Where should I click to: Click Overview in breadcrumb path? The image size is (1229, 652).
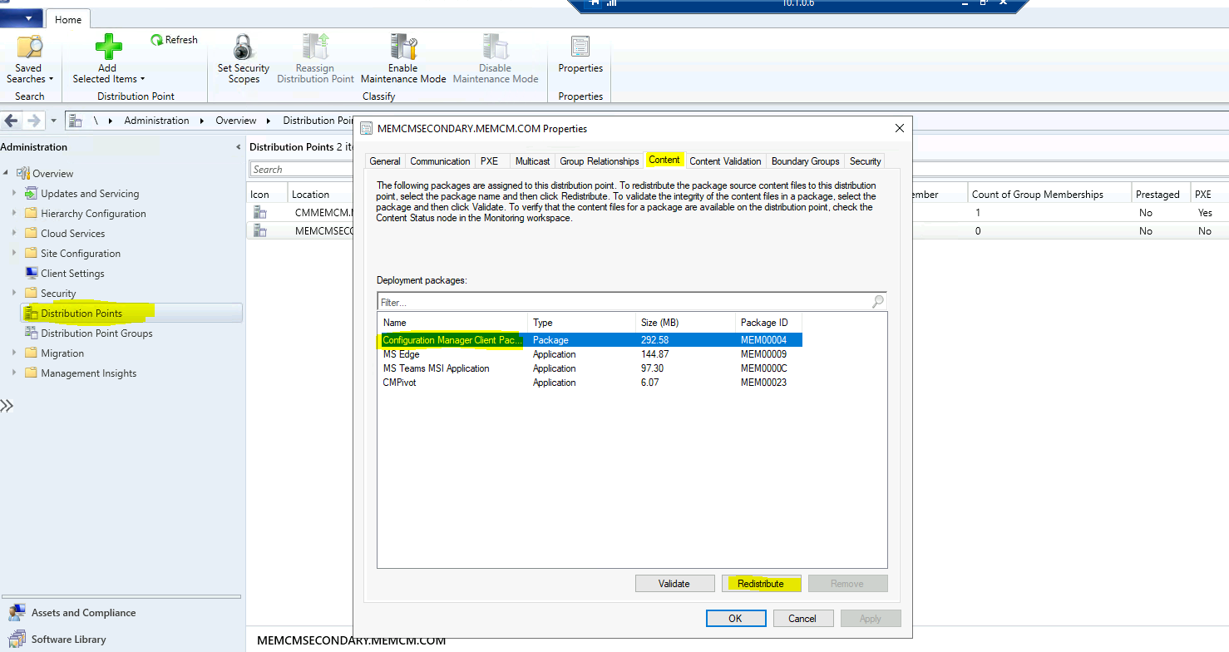pyautogui.click(x=236, y=121)
